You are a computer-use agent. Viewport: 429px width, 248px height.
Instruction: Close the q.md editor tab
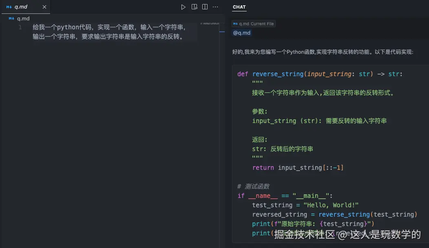coord(44,7)
